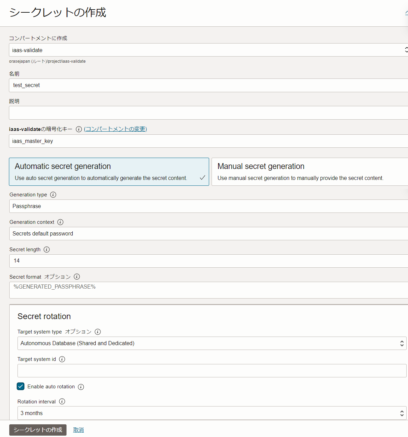Click Target system type info icon
This screenshot has width=408, height=437.
coord(98,332)
